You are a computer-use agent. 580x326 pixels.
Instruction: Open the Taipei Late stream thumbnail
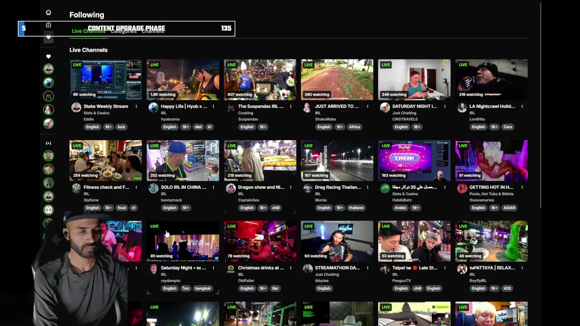[414, 241]
